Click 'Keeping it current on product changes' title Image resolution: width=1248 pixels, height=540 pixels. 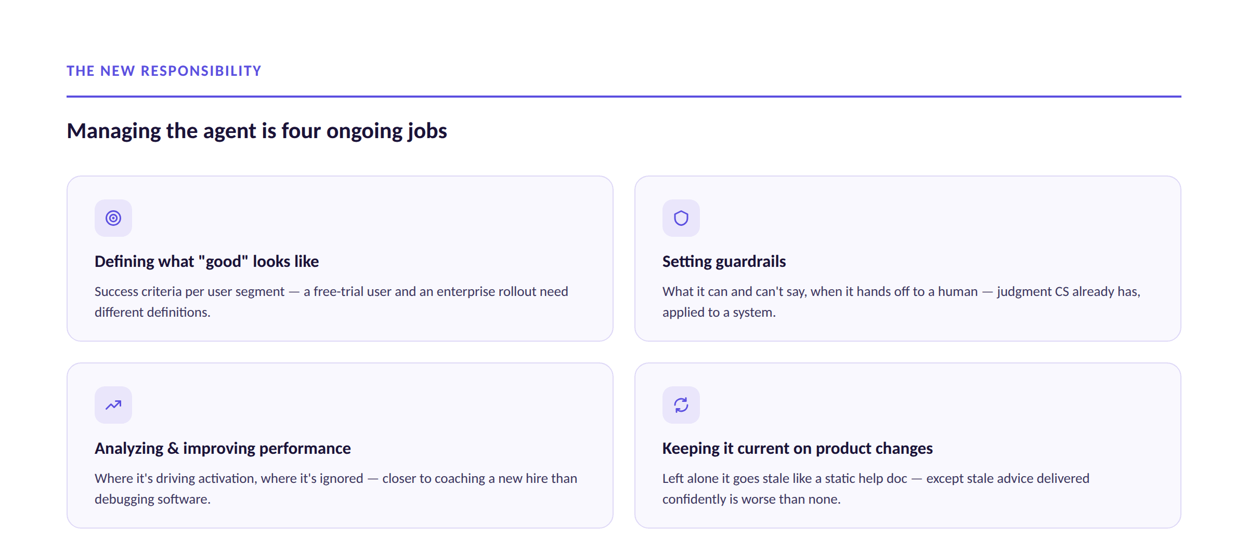click(797, 448)
